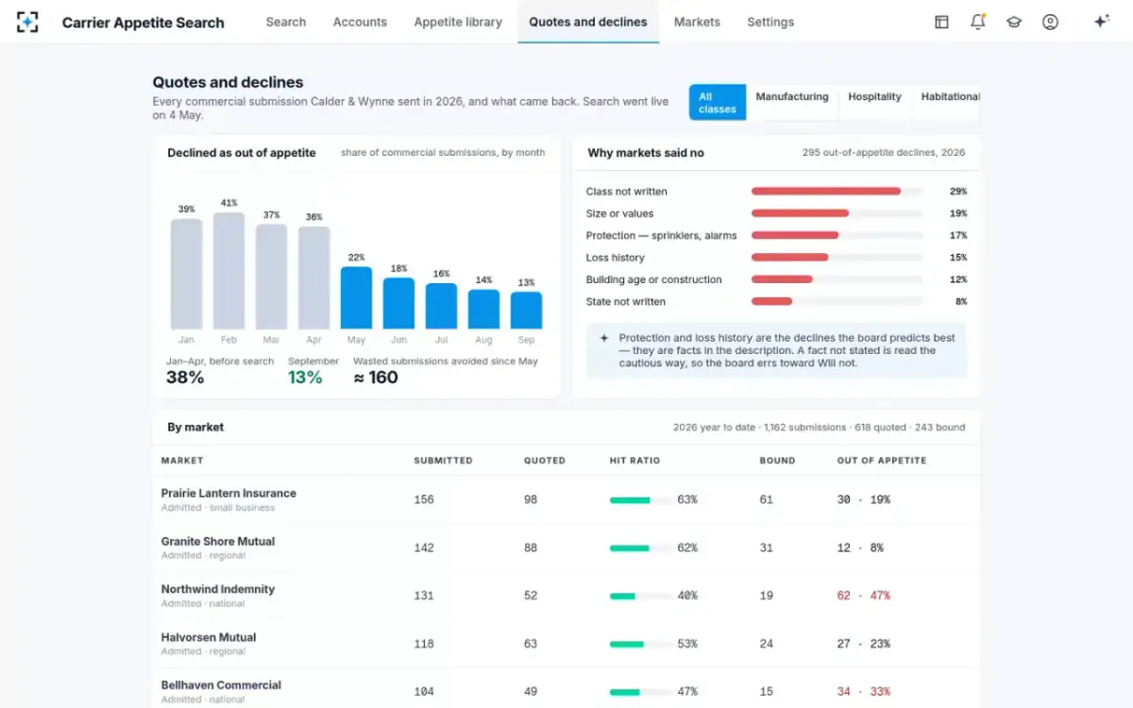Open Bellhaven Commercial market
This screenshot has width=1133, height=708.
(x=221, y=685)
